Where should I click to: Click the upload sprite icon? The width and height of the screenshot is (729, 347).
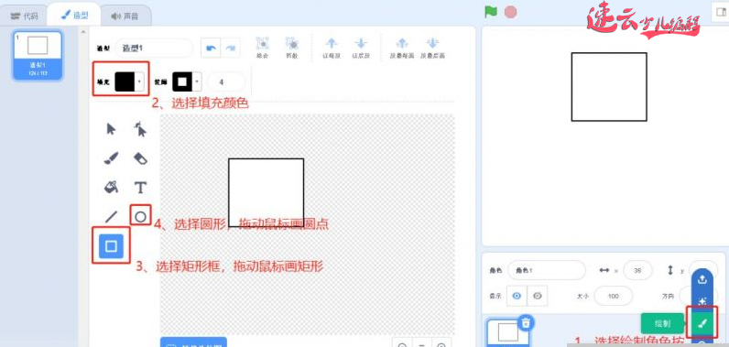[x=702, y=279]
